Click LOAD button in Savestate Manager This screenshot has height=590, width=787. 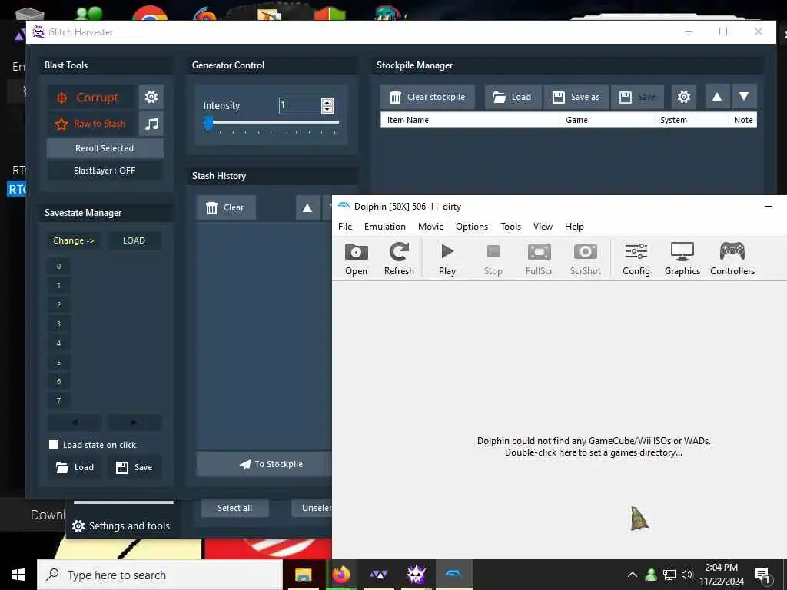[134, 240]
